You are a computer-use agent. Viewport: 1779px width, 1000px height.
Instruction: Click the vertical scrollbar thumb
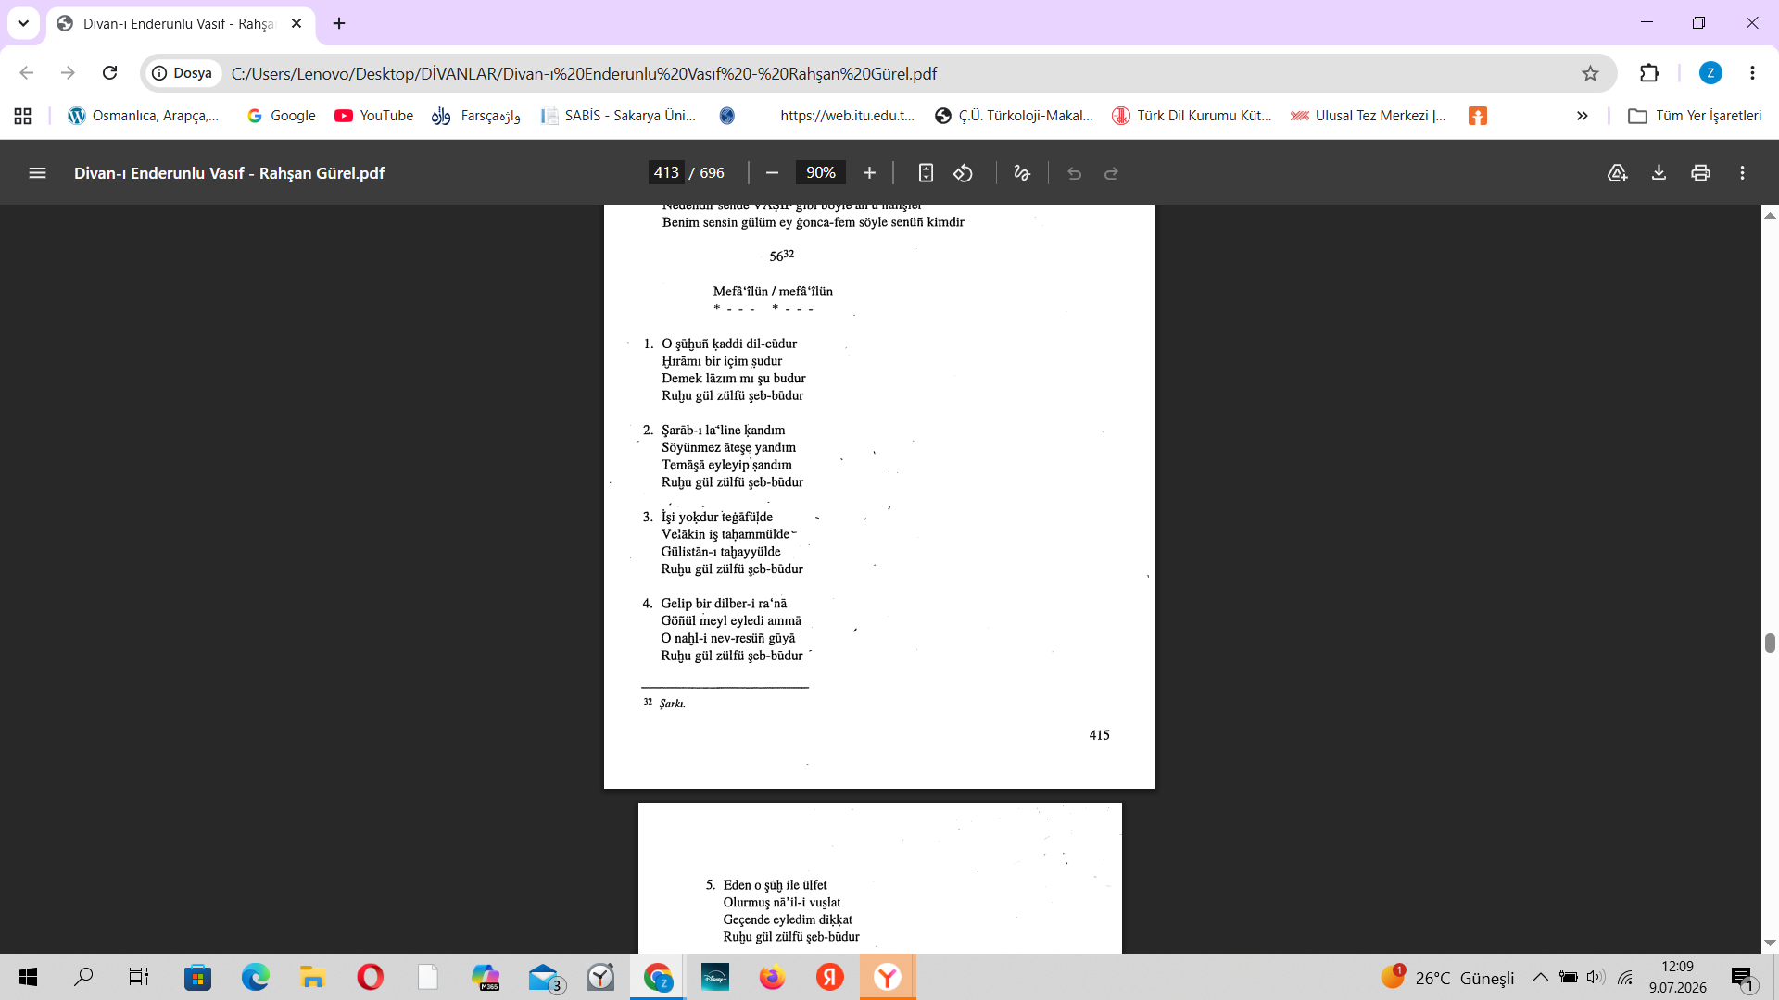[x=1770, y=644]
